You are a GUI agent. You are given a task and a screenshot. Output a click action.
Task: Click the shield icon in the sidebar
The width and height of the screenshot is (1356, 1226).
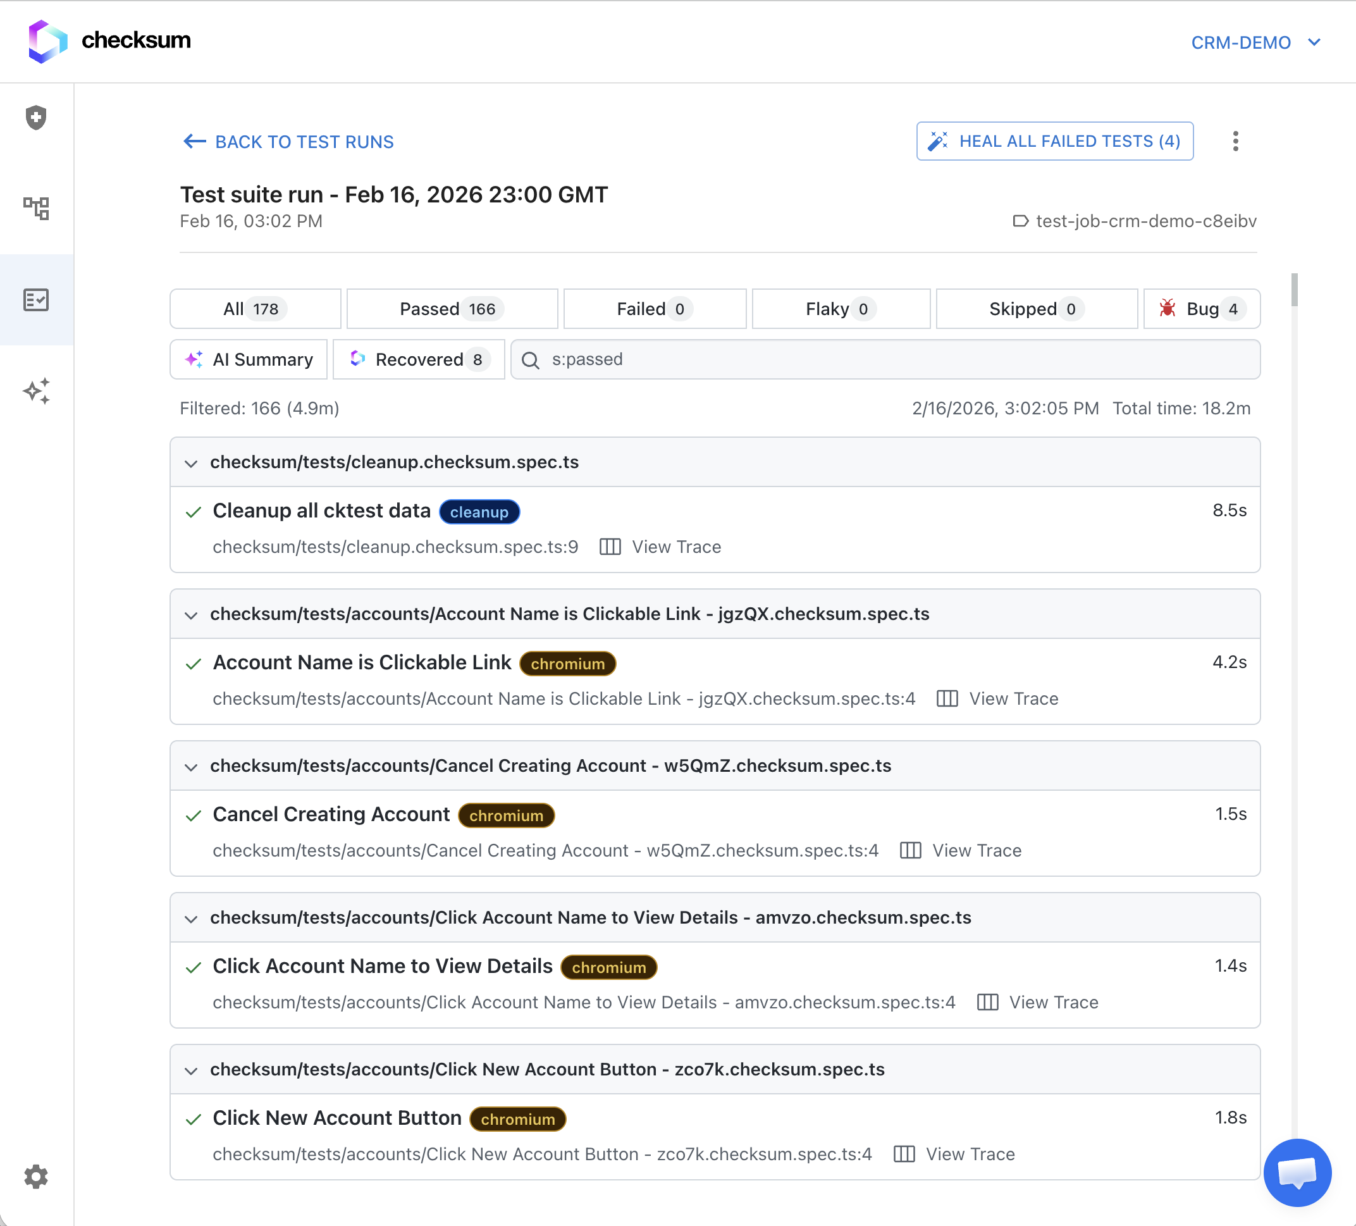coord(36,118)
